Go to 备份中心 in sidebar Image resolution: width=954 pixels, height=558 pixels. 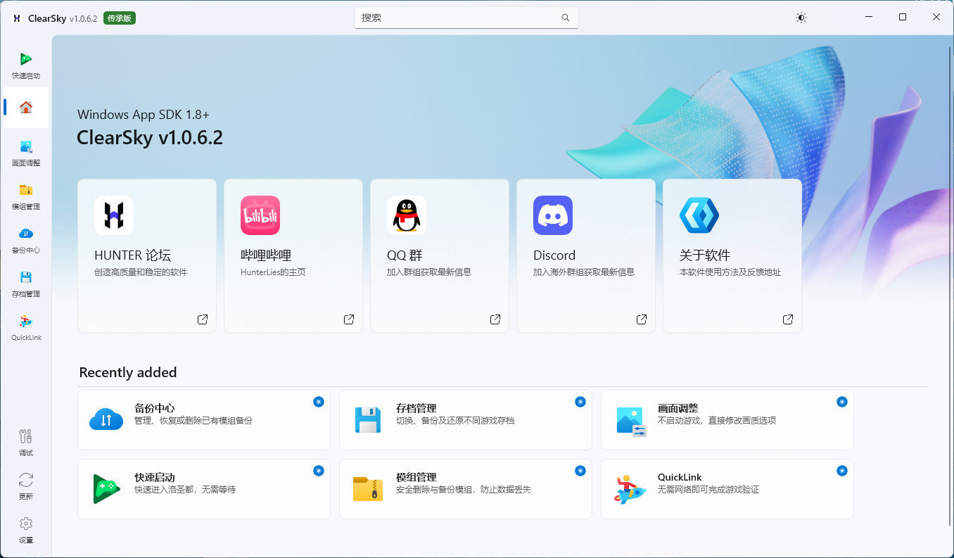(26, 239)
